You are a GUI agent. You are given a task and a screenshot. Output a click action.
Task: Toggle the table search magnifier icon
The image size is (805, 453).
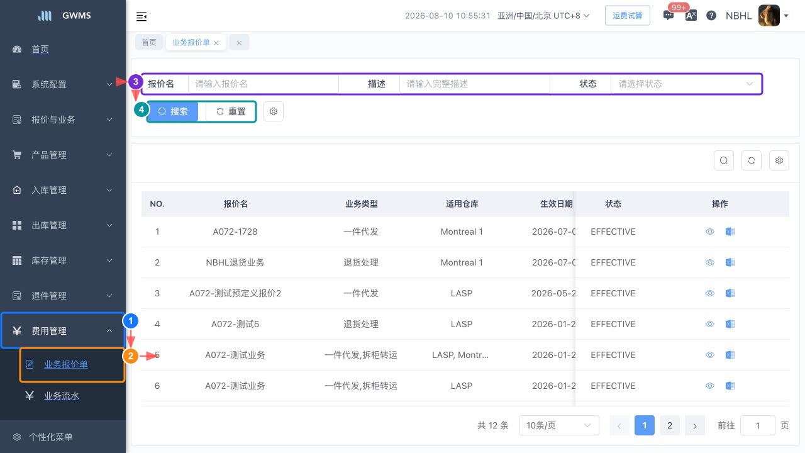pyautogui.click(x=724, y=160)
